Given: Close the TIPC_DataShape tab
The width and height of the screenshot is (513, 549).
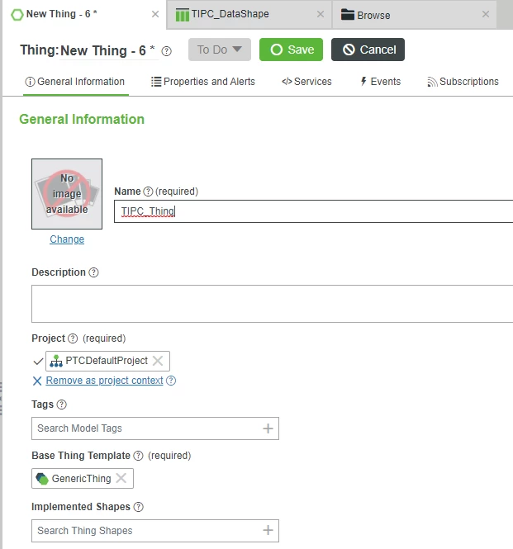Looking at the screenshot, I should coord(321,14).
